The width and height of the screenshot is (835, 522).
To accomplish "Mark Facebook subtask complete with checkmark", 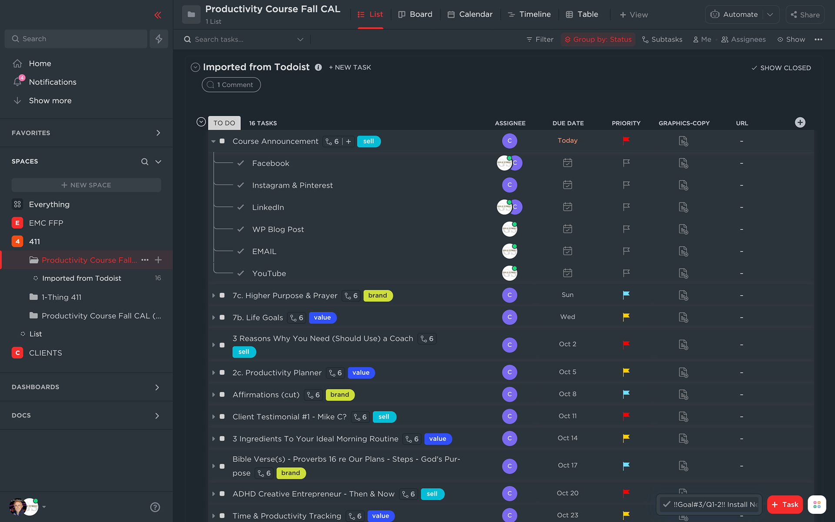I will click(240, 163).
